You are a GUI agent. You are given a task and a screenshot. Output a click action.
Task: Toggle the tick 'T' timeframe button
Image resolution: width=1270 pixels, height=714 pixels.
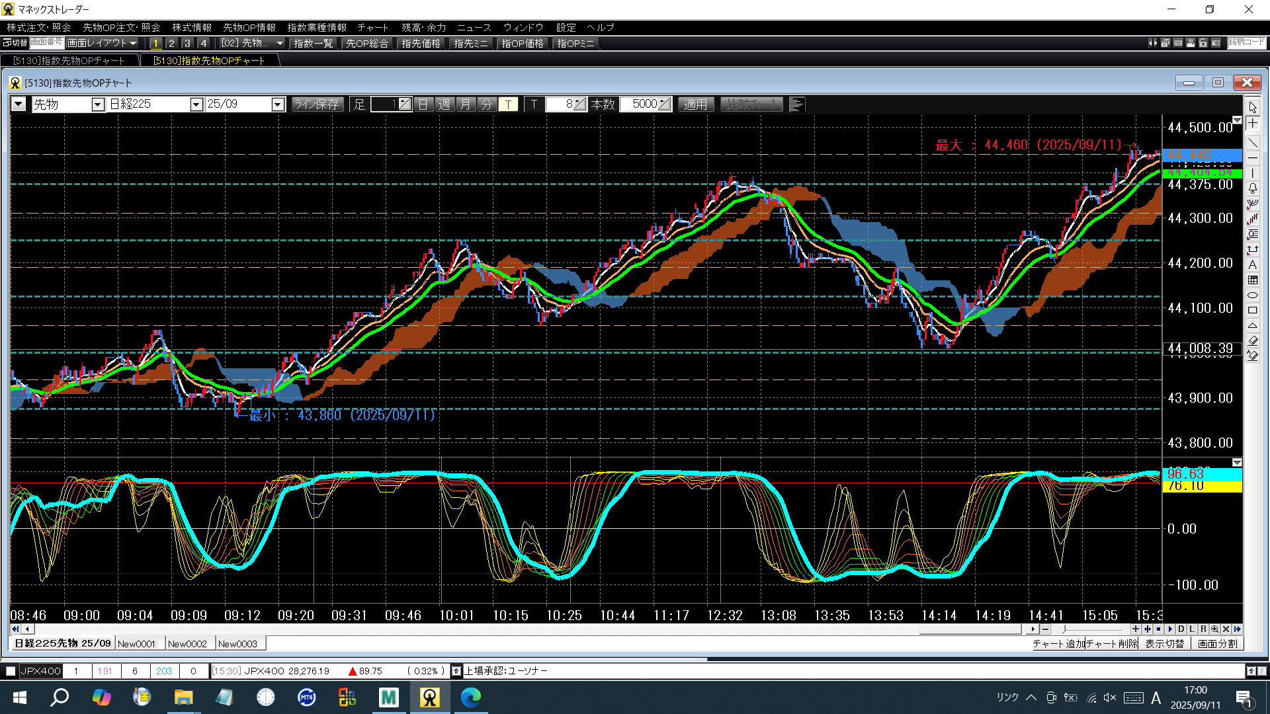coord(508,104)
